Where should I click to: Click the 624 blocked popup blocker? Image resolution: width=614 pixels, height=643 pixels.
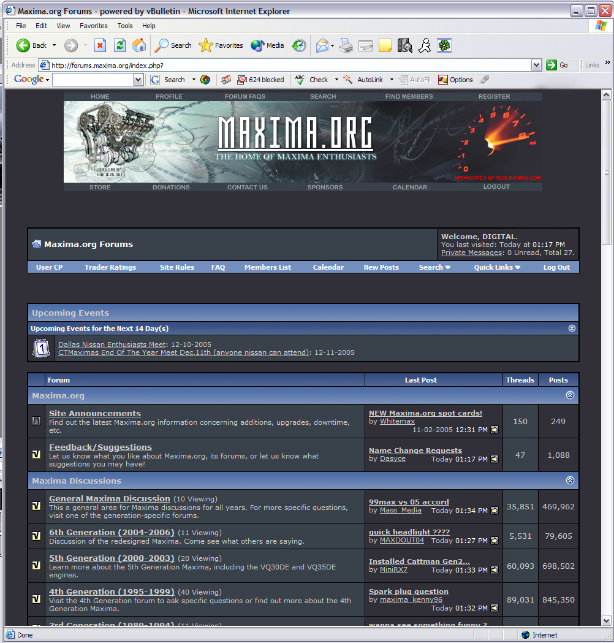(260, 80)
